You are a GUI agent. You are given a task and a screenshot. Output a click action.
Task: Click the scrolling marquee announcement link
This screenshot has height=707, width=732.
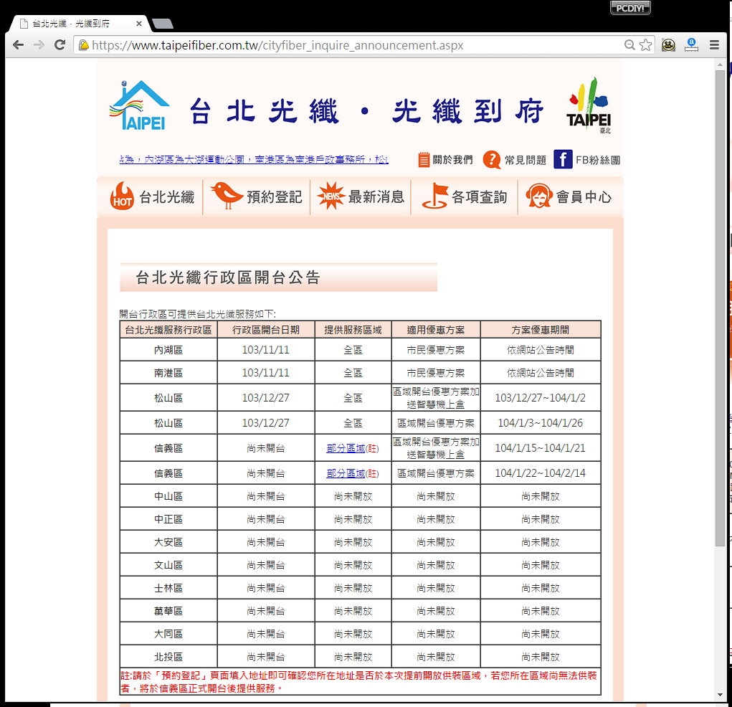[254, 160]
